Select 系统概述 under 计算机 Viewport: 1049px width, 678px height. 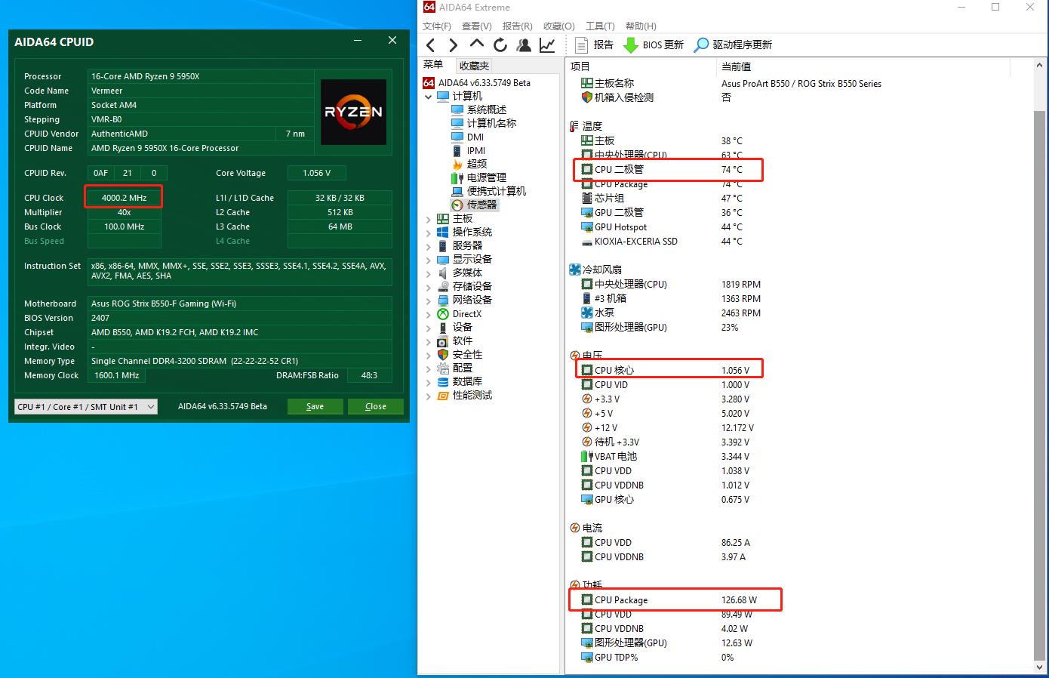click(x=479, y=109)
